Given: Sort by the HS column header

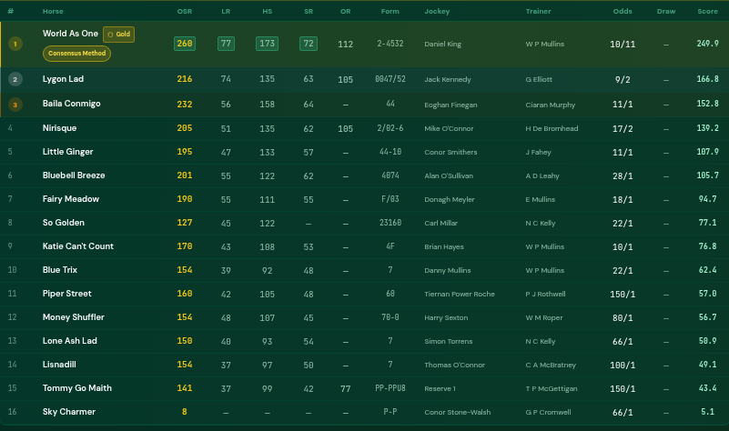Looking at the screenshot, I should [x=268, y=11].
